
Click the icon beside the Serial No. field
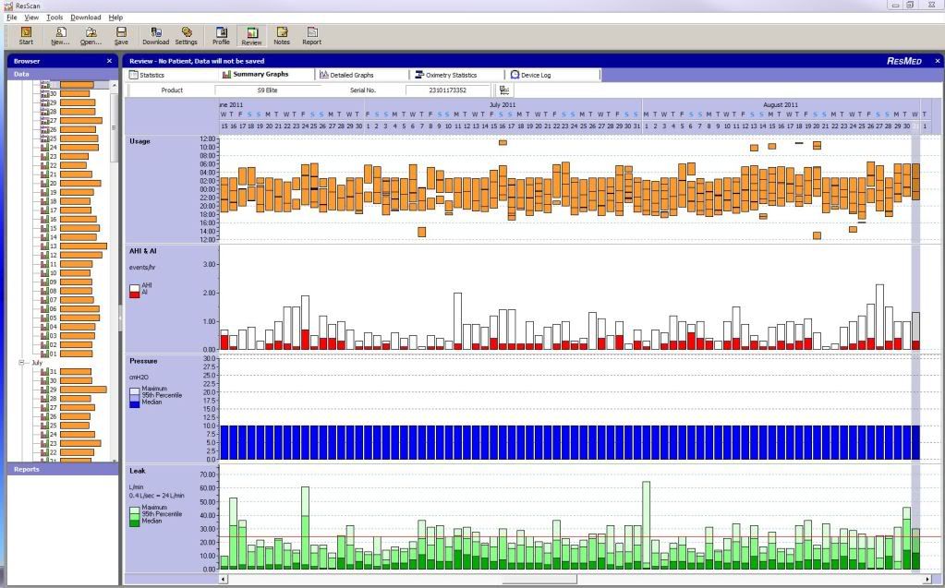pos(504,90)
